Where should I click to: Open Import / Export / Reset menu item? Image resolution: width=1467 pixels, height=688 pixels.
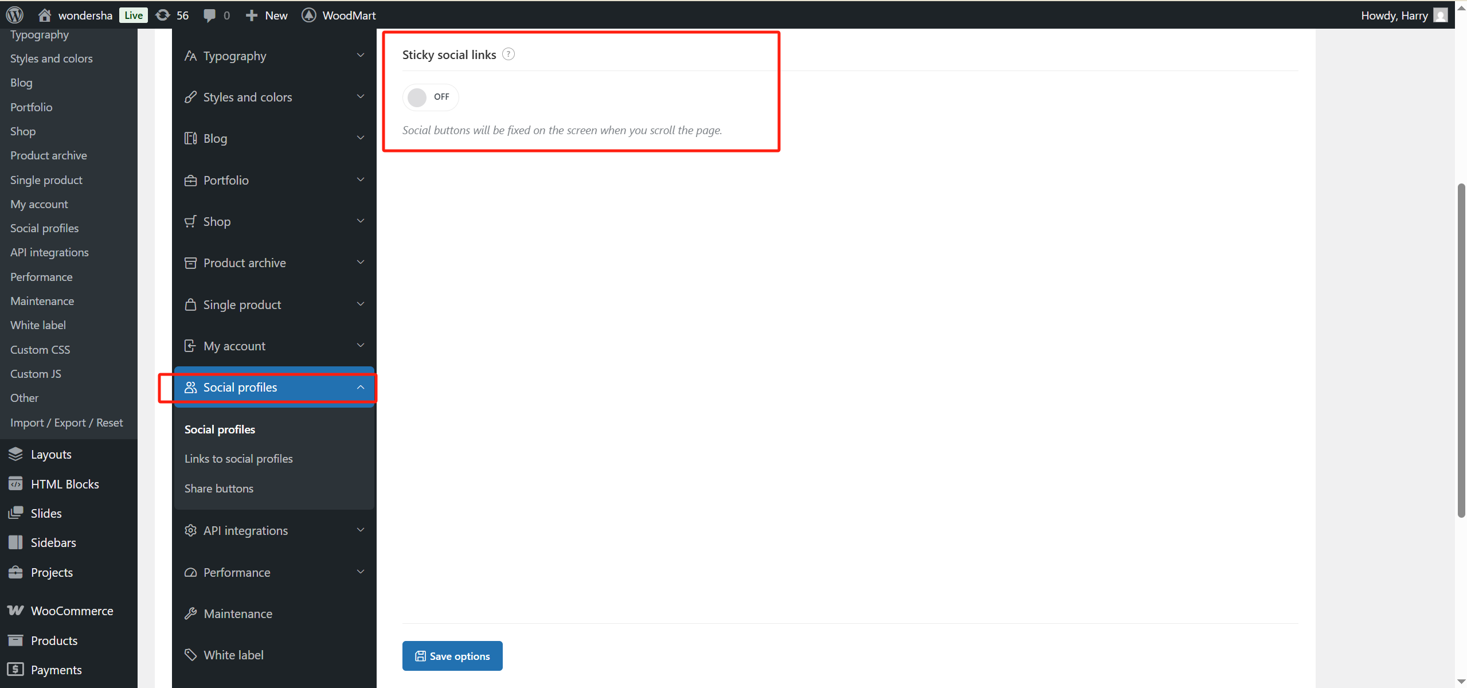click(66, 423)
